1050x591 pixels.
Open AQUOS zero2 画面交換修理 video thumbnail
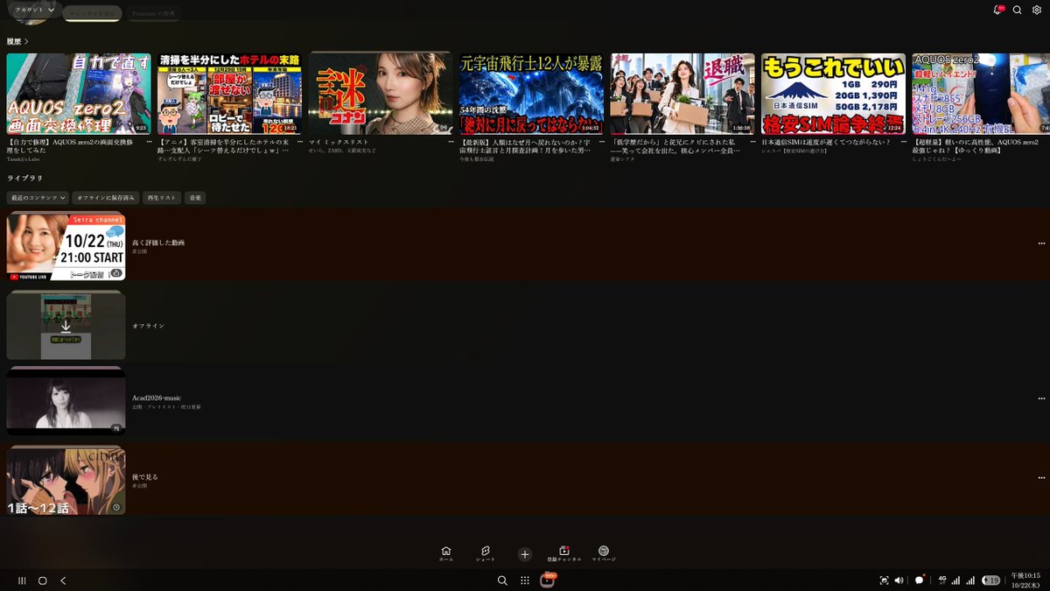point(78,94)
